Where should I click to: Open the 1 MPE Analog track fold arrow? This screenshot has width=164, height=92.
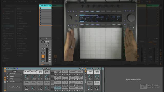coord(50,6)
